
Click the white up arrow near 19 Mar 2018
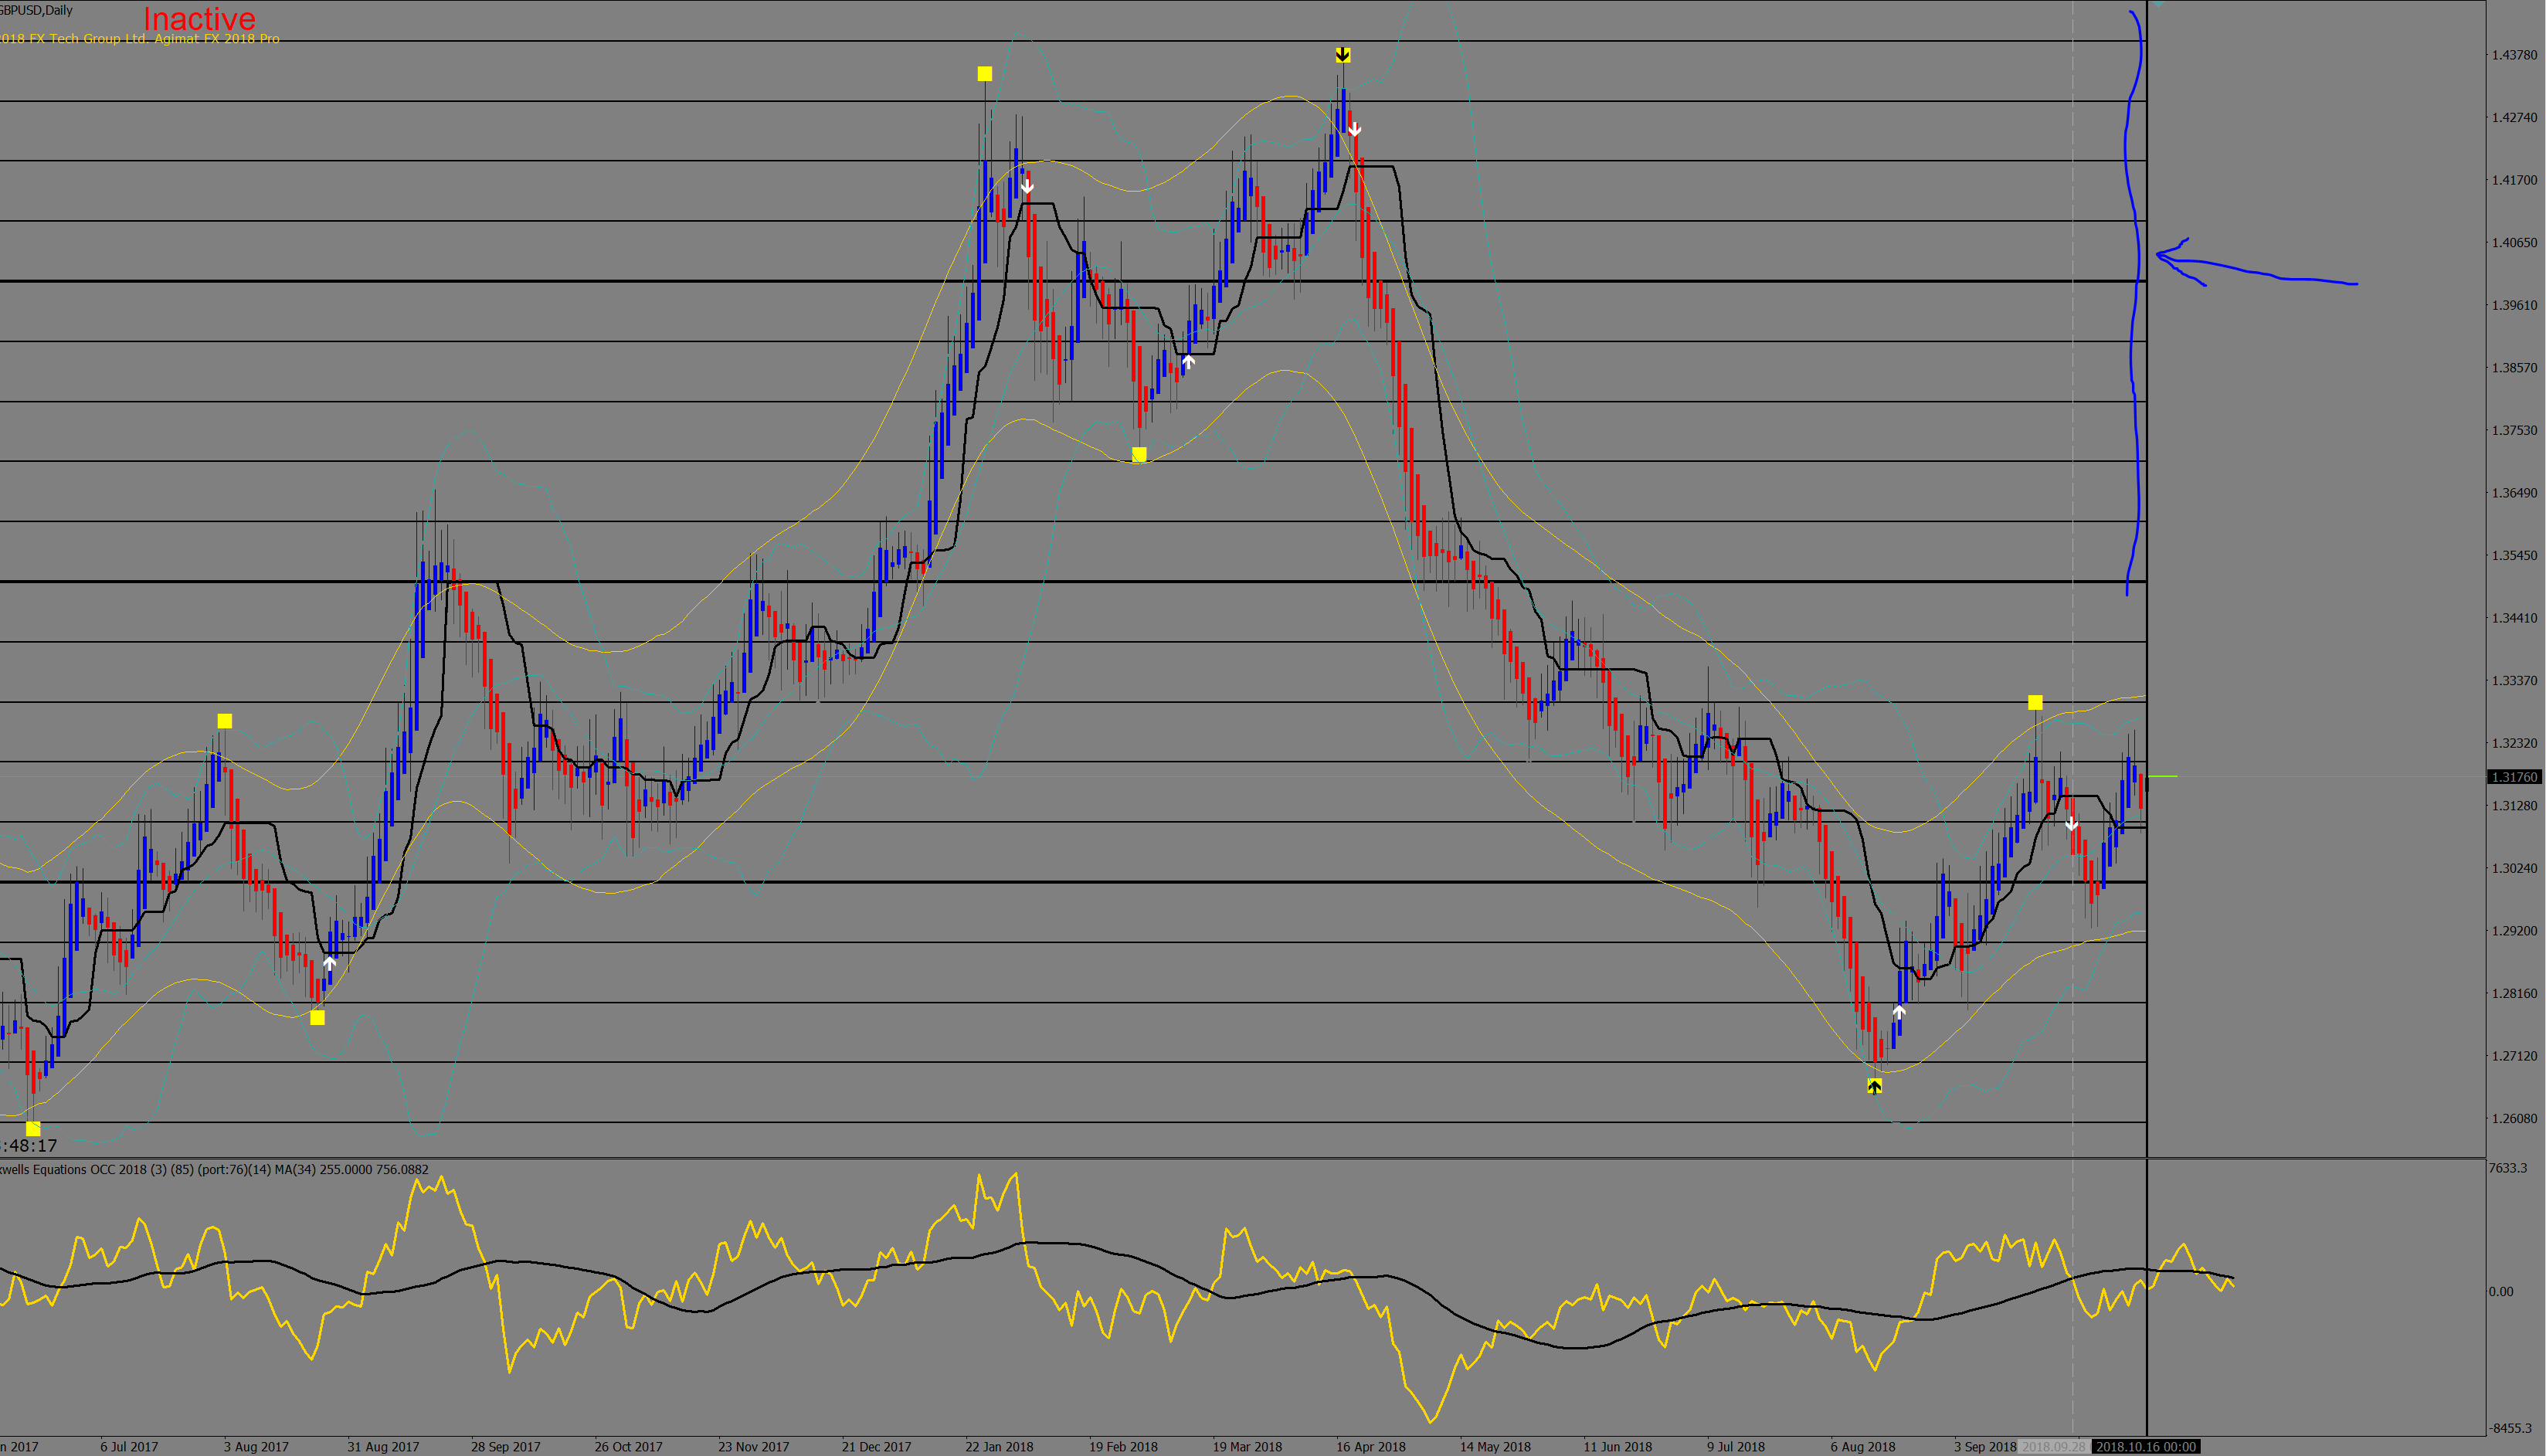click(1187, 361)
